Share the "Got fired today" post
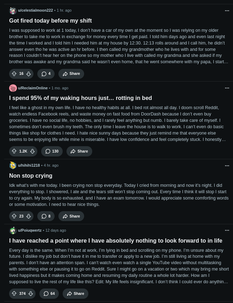The height and width of the screenshot is (303, 233). pyautogui.click(x=71, y=74)
